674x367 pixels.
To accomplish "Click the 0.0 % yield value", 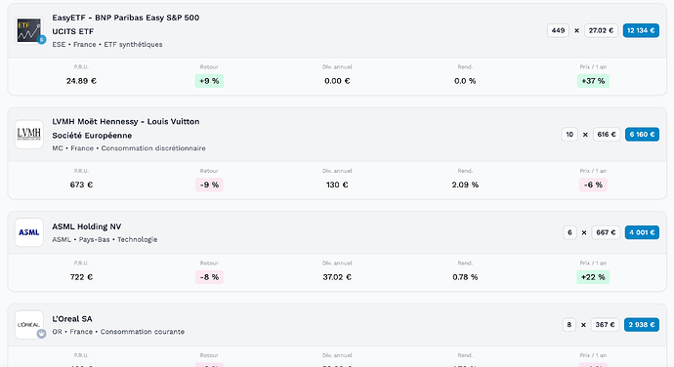I will (465, 81).
